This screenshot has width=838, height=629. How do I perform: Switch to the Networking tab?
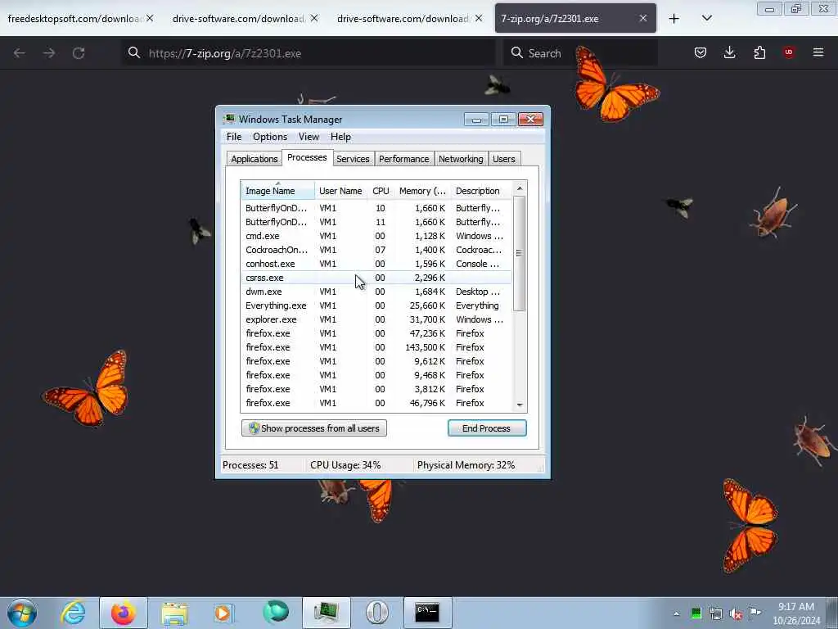(461, 159)
